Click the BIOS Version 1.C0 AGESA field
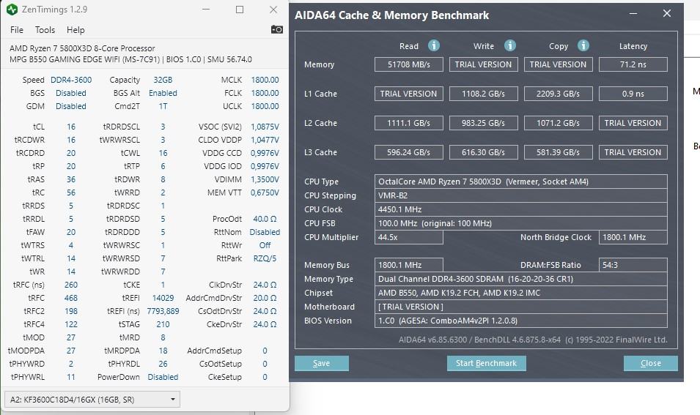 coord(521,321)
